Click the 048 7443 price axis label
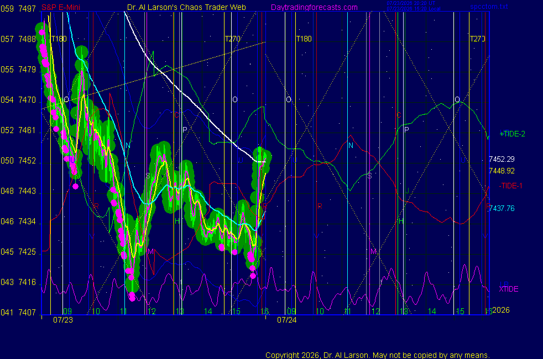The image size is (543, 359). point(18,191)
